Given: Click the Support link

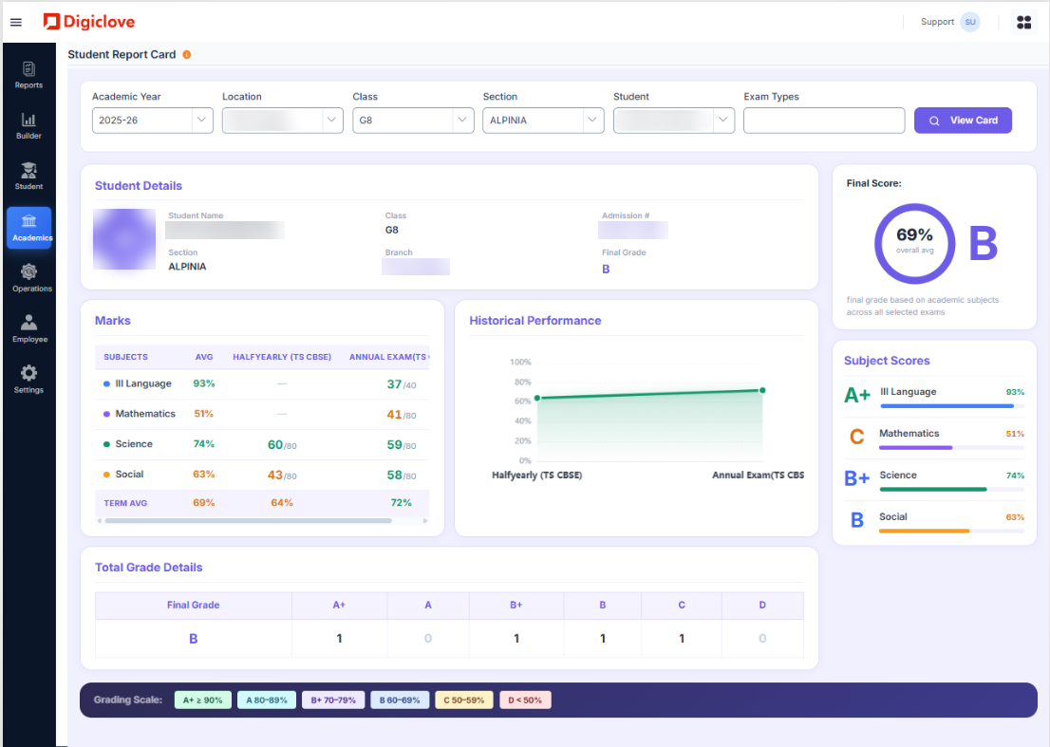Looking at the screenshot, I should pyautogui.click(x=937, y=22).
